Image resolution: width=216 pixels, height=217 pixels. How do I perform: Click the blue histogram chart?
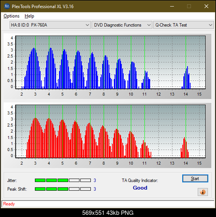111,62
